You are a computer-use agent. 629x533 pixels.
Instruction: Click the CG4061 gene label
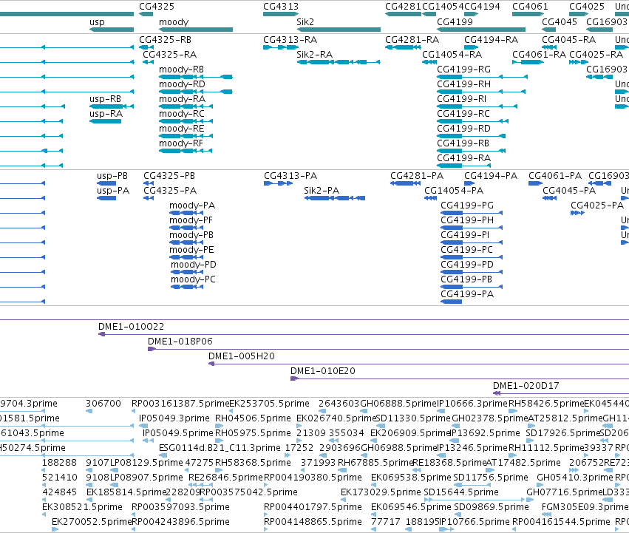[x=530, y=7]
